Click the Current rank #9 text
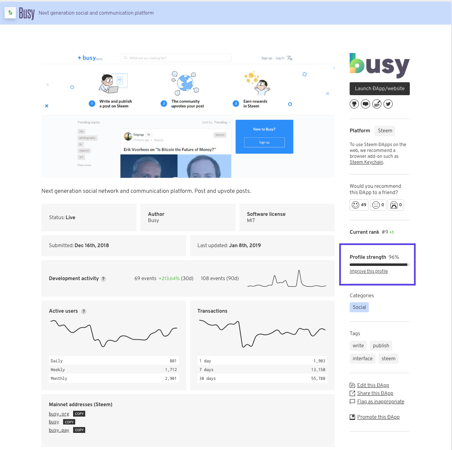Viewport: 452px width, 450px height. coord(371,232)
